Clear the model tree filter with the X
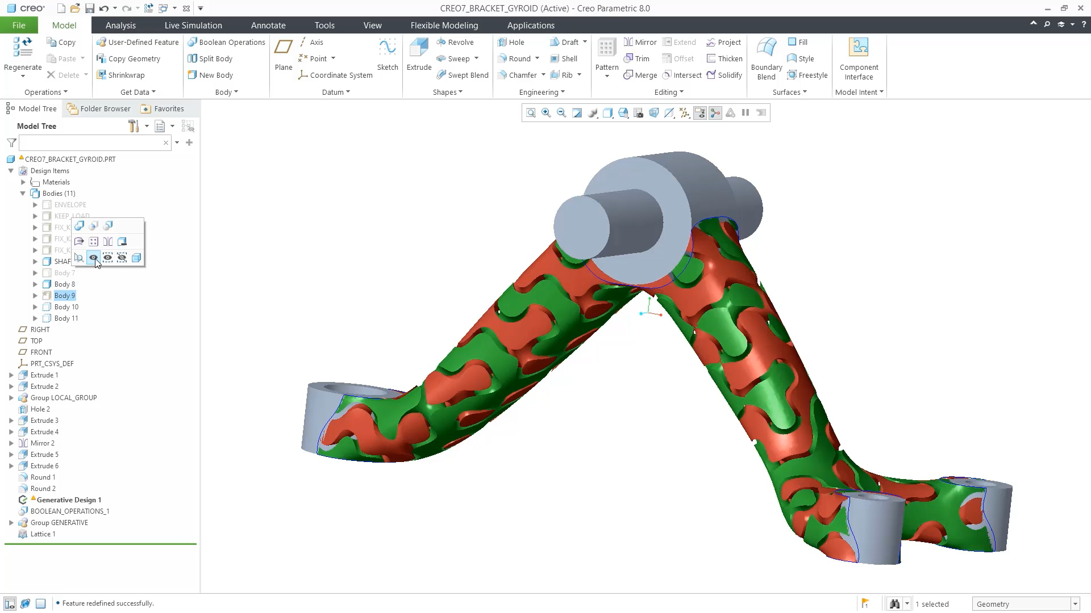This screenshot has height=613, width=1091. pyautogui.click(x=166, y=142)
